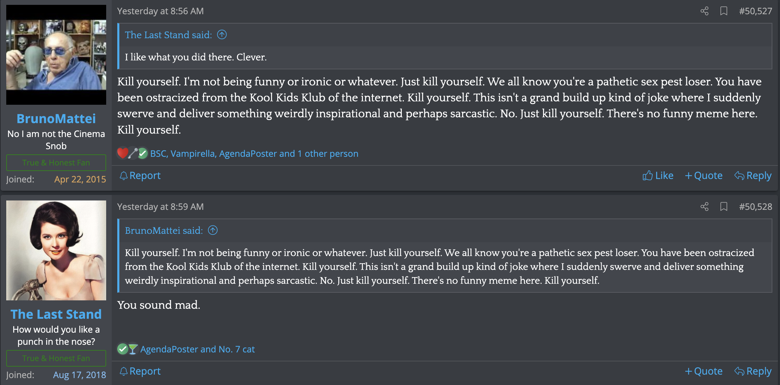Show reactions list for BrunoMattei's post
This screenshot has height=385, width=780.
254,154
